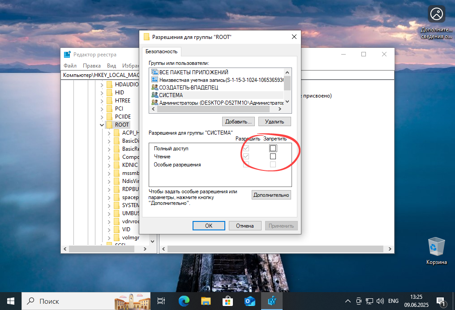Check Запретить for Полный доступ

tap(272, 148)
